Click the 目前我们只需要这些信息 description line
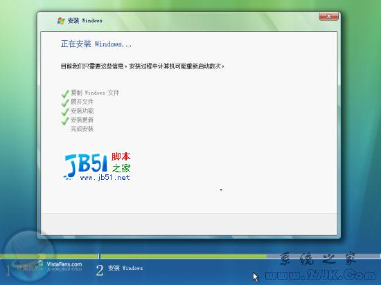The width and height of the screenshot is (381, 285). pyautogui.click(x=143, y=66)
